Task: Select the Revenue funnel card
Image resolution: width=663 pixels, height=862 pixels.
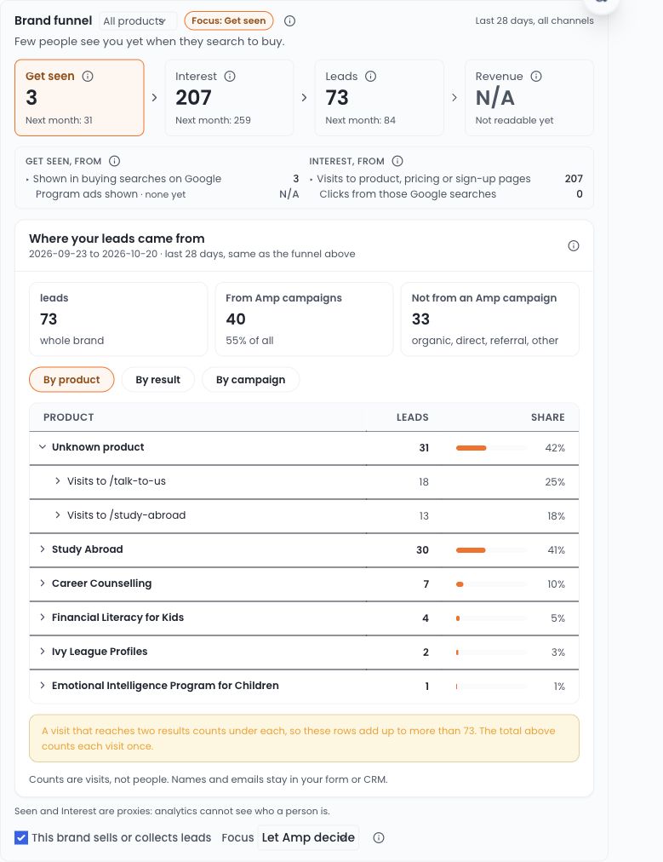Action: click(529, 98)
